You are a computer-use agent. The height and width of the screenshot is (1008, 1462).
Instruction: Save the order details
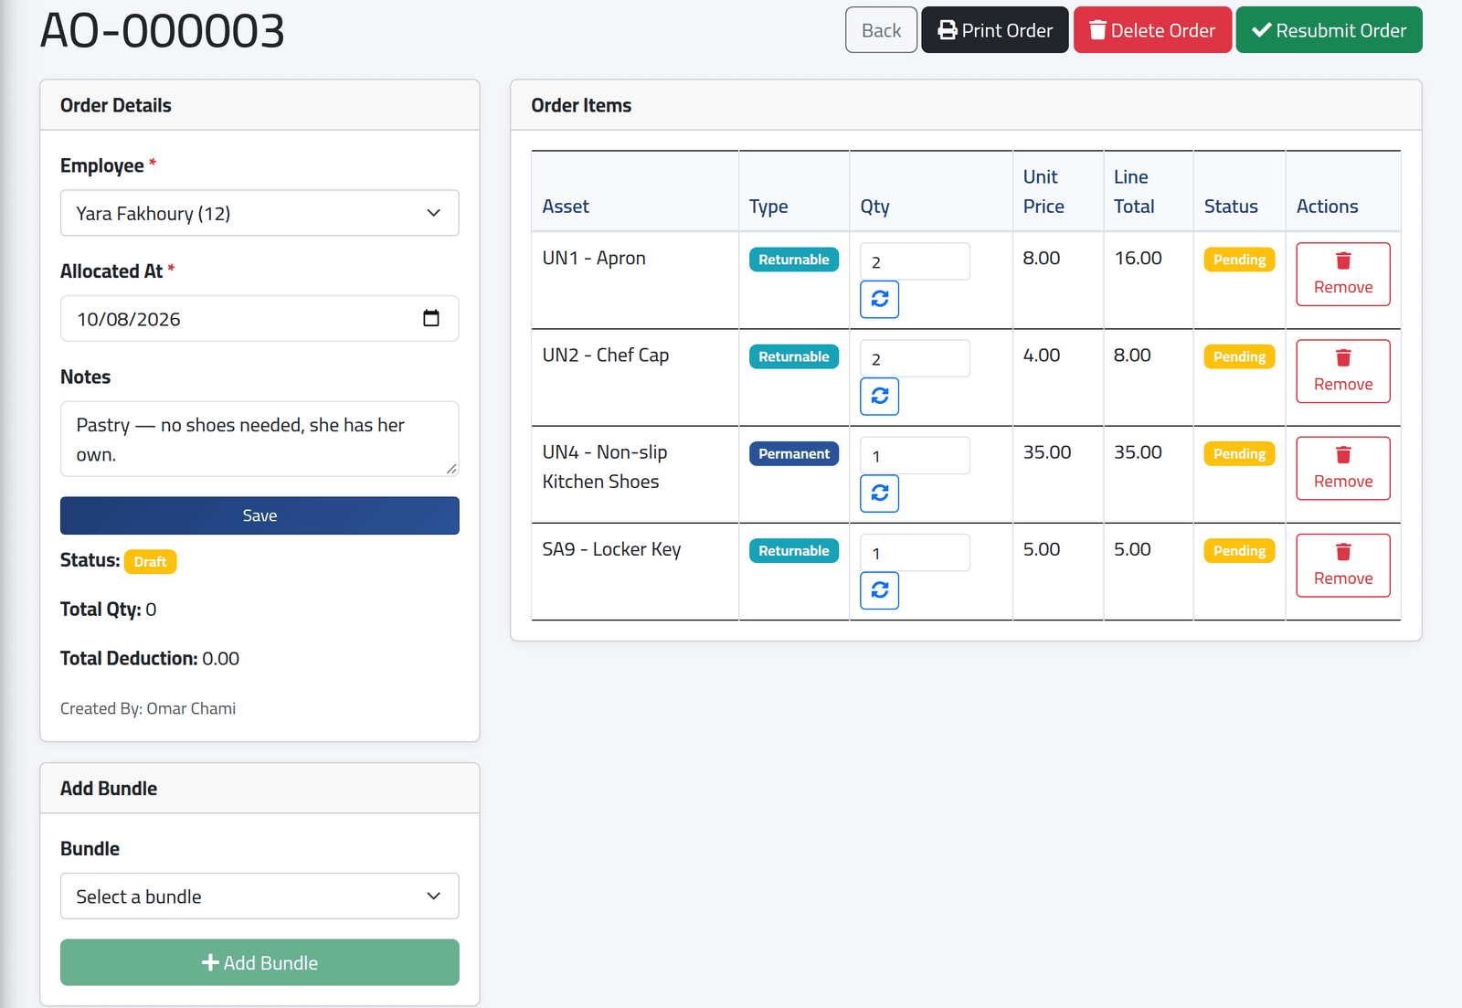[260, 515]
